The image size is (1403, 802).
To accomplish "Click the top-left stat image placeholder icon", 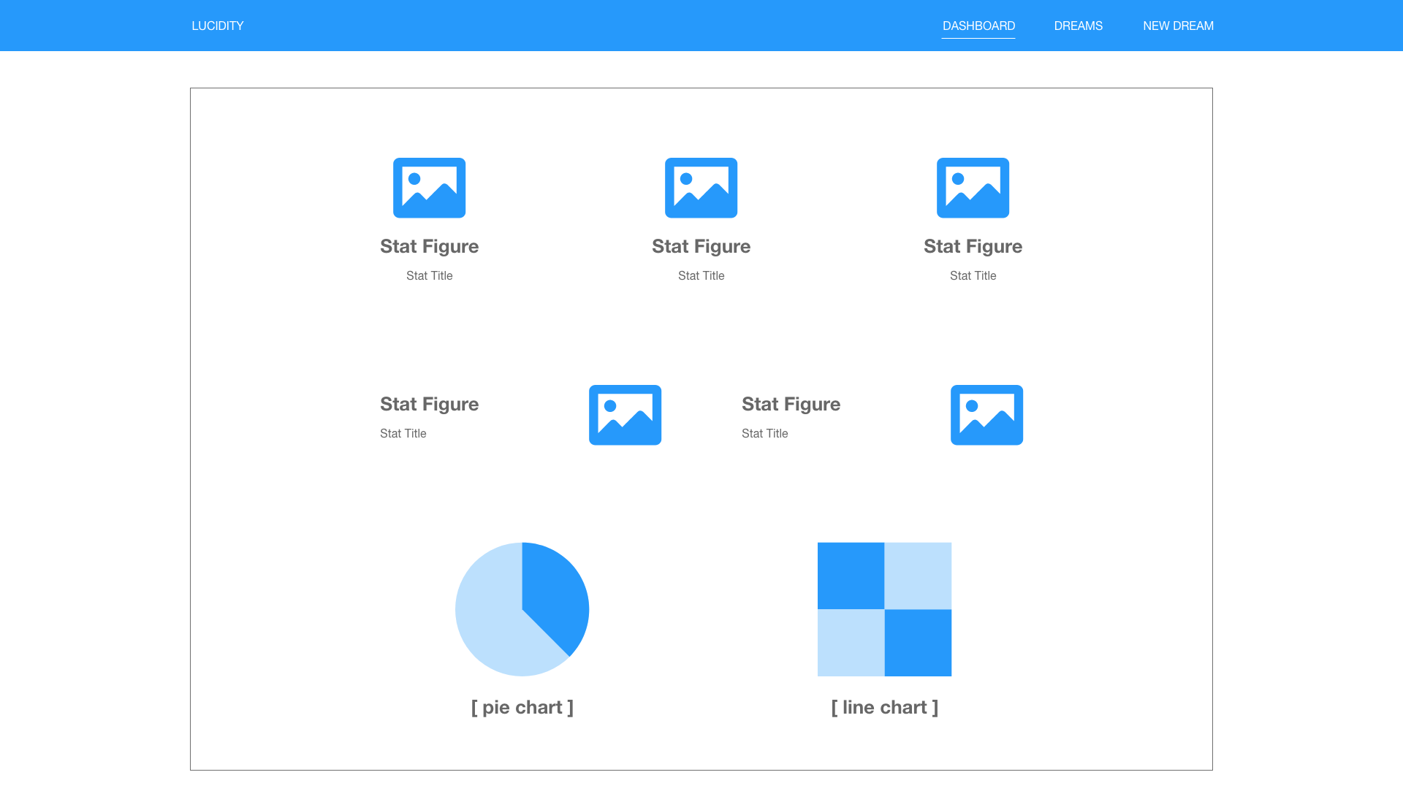I will pyautogui.click(x=429, y=188).
